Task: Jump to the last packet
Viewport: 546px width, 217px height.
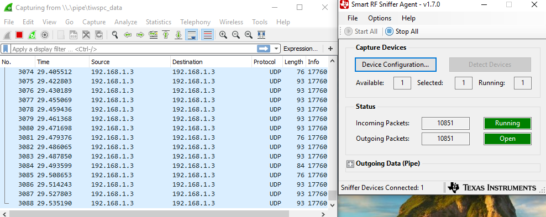Action: point(179,35)
